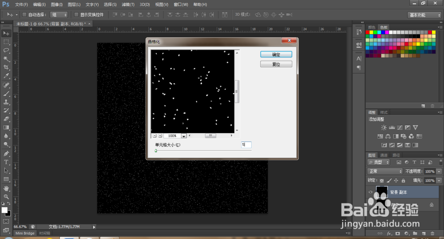Toggle visibility of 背景 副本 layer

coord(370,192)
